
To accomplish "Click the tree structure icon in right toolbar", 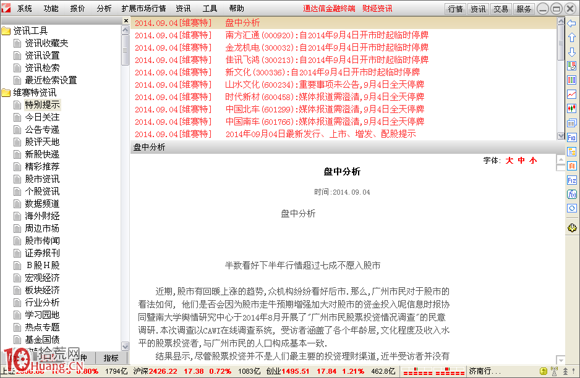I will point(571,151).
